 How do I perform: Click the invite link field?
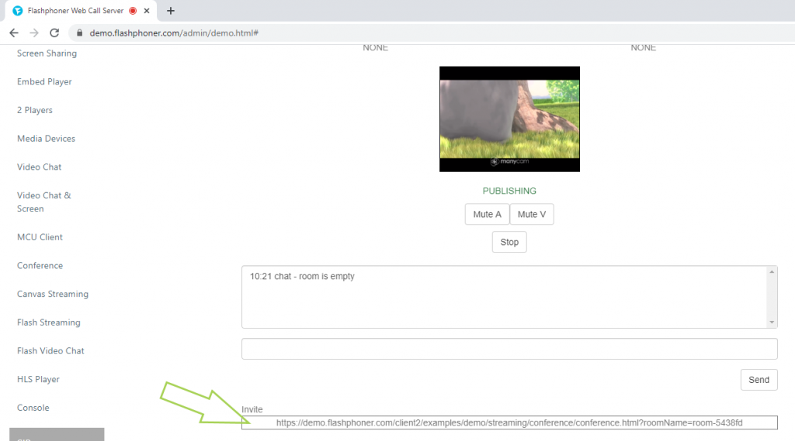pyautogui.click(x=509, y=422)
